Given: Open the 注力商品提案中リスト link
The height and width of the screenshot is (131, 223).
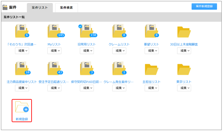Looking at the screenshot, I should (22, 82).
